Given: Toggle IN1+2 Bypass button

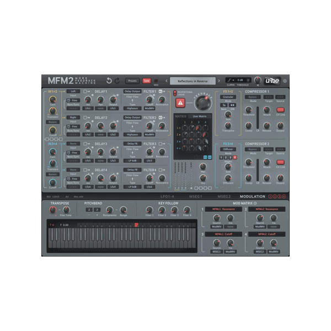Looking at the screenshot, I should (x=53, y=122).
